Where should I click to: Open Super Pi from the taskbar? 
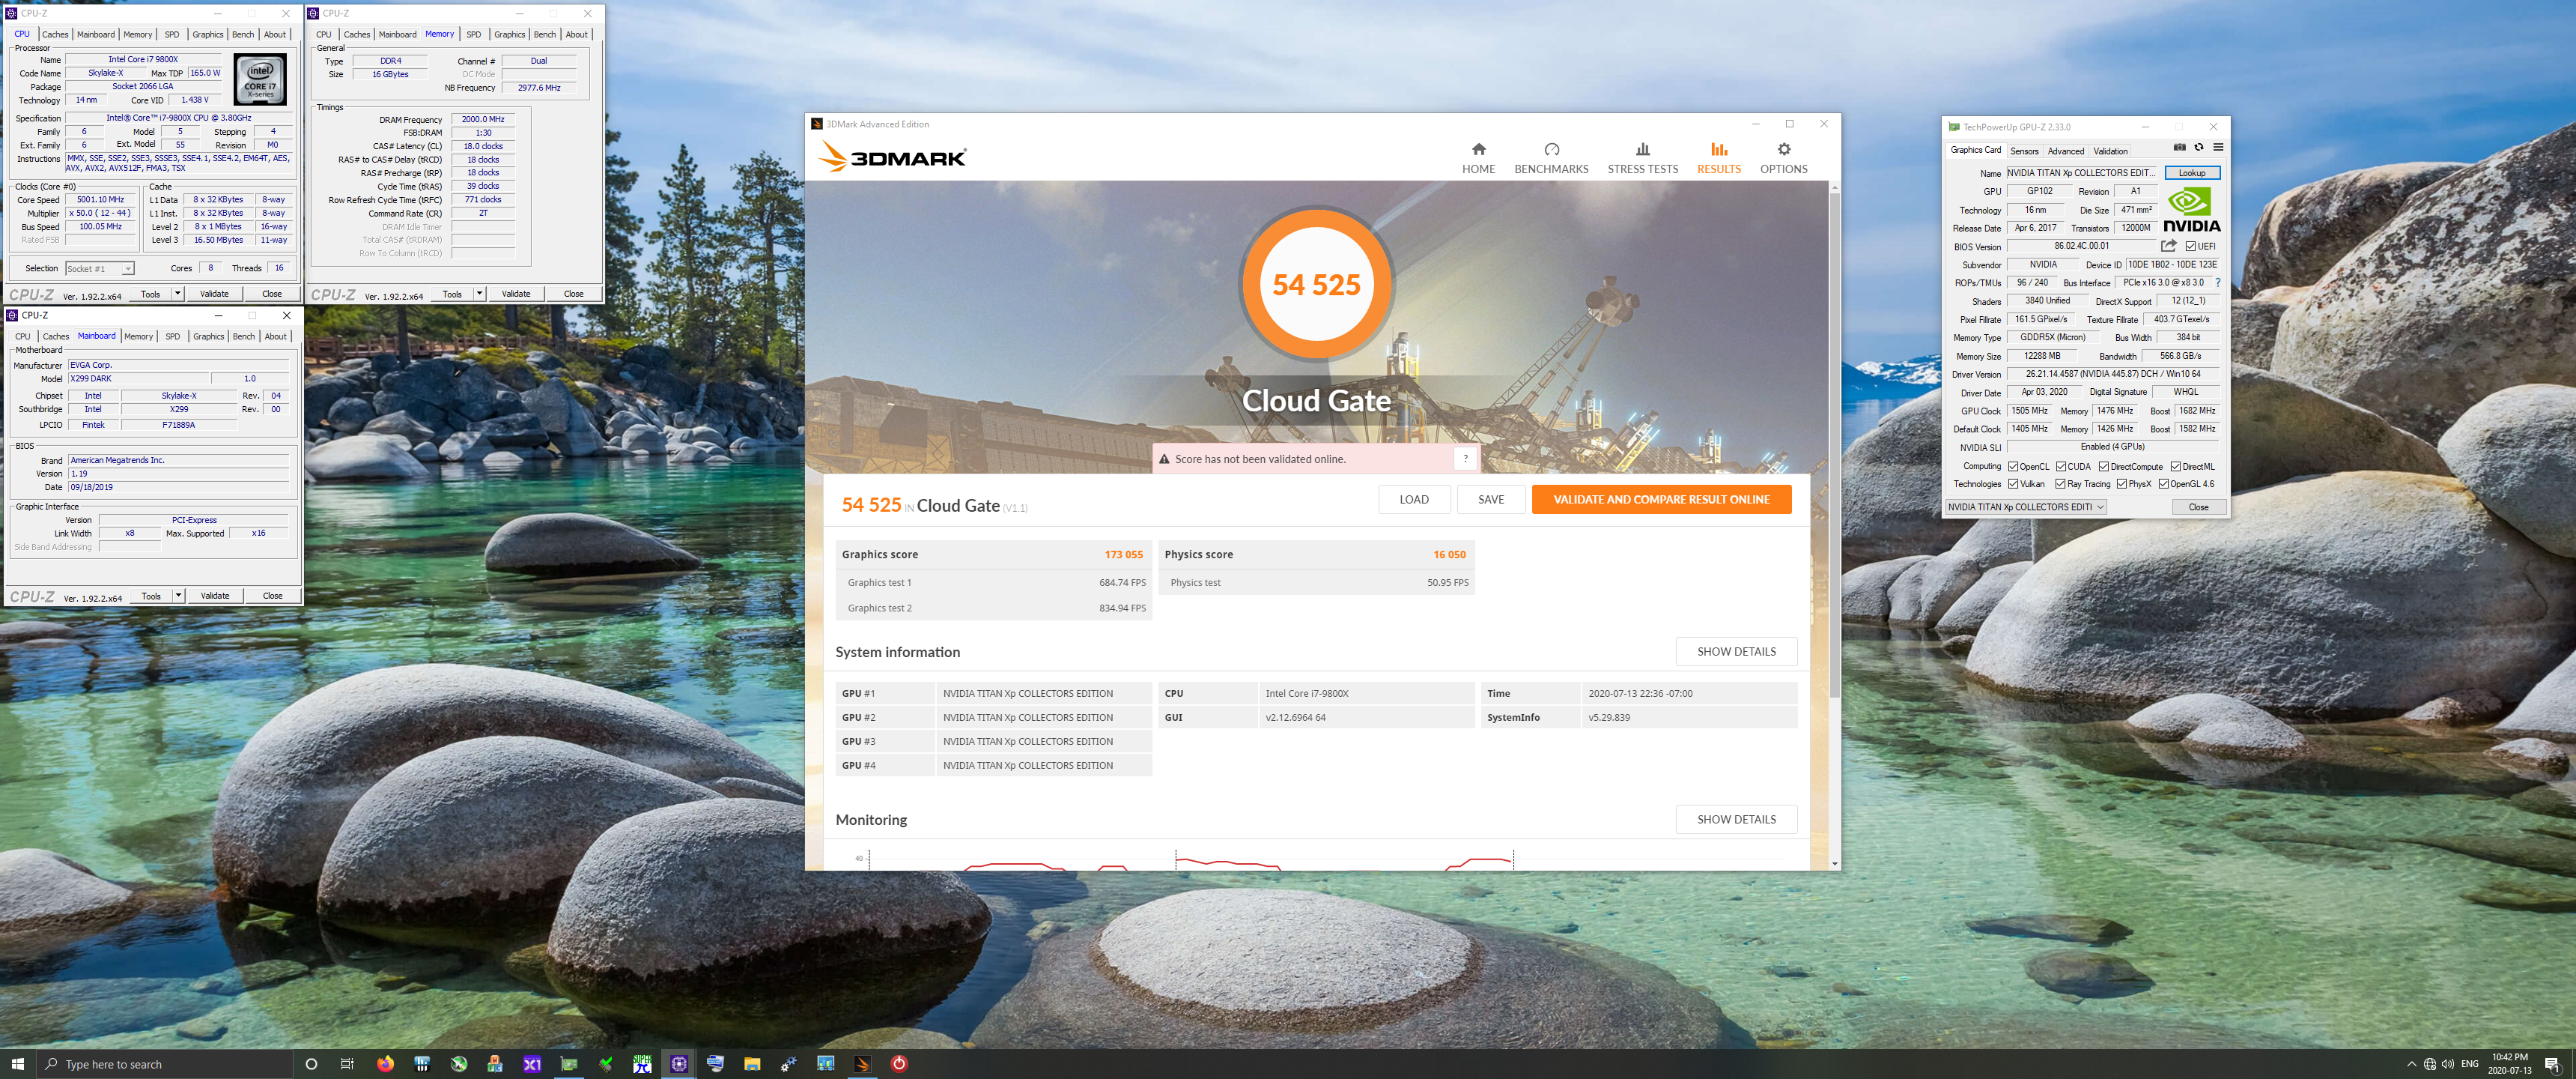(x=642, y=1064)
